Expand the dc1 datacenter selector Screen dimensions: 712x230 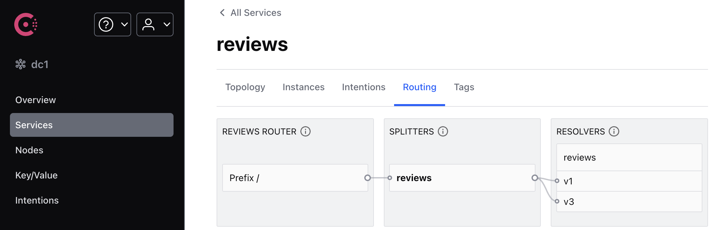(x=39, y=64)
